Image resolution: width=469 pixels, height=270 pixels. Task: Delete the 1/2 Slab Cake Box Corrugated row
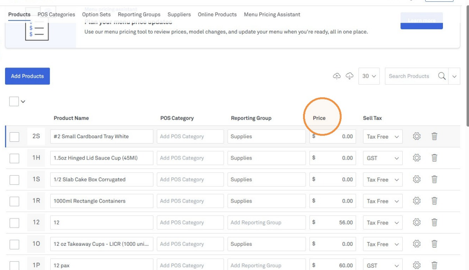[x=434, y=179]
